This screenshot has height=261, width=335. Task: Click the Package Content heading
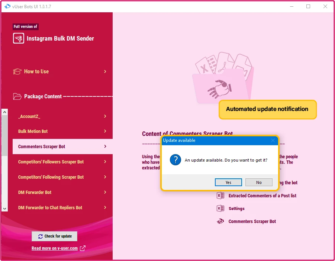43,96
